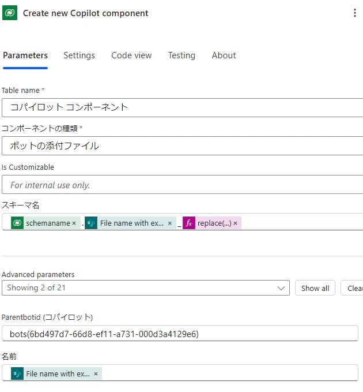
Task: Open the コンポーネントの種類 dropdown field
Action: tap(183, 145)
